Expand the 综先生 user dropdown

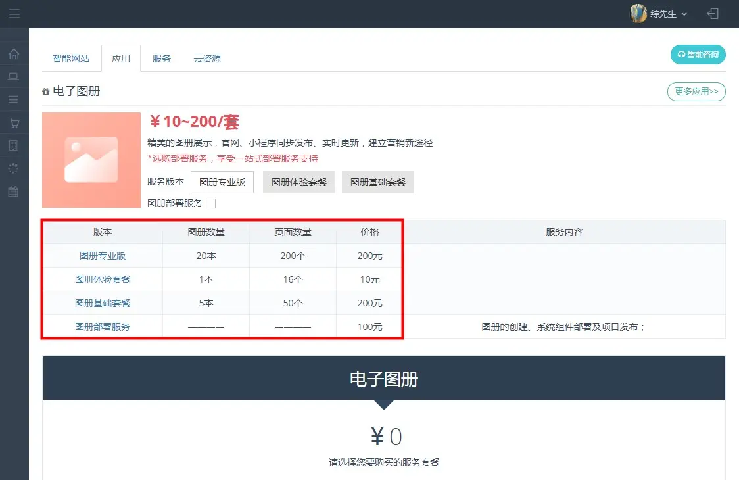point(659,14)
